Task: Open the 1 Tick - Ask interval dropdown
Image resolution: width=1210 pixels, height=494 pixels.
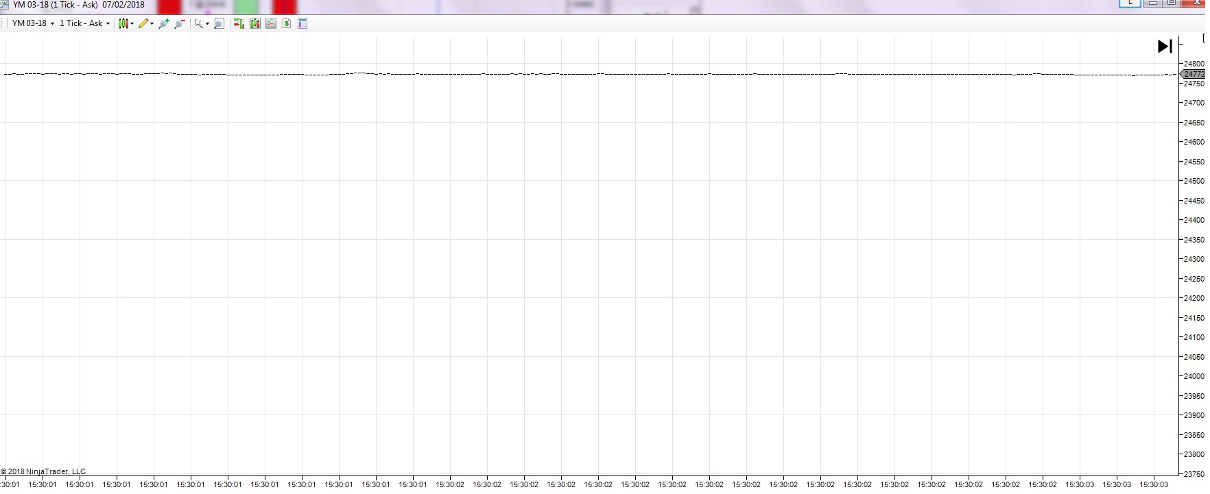Action: click(84, 23)
